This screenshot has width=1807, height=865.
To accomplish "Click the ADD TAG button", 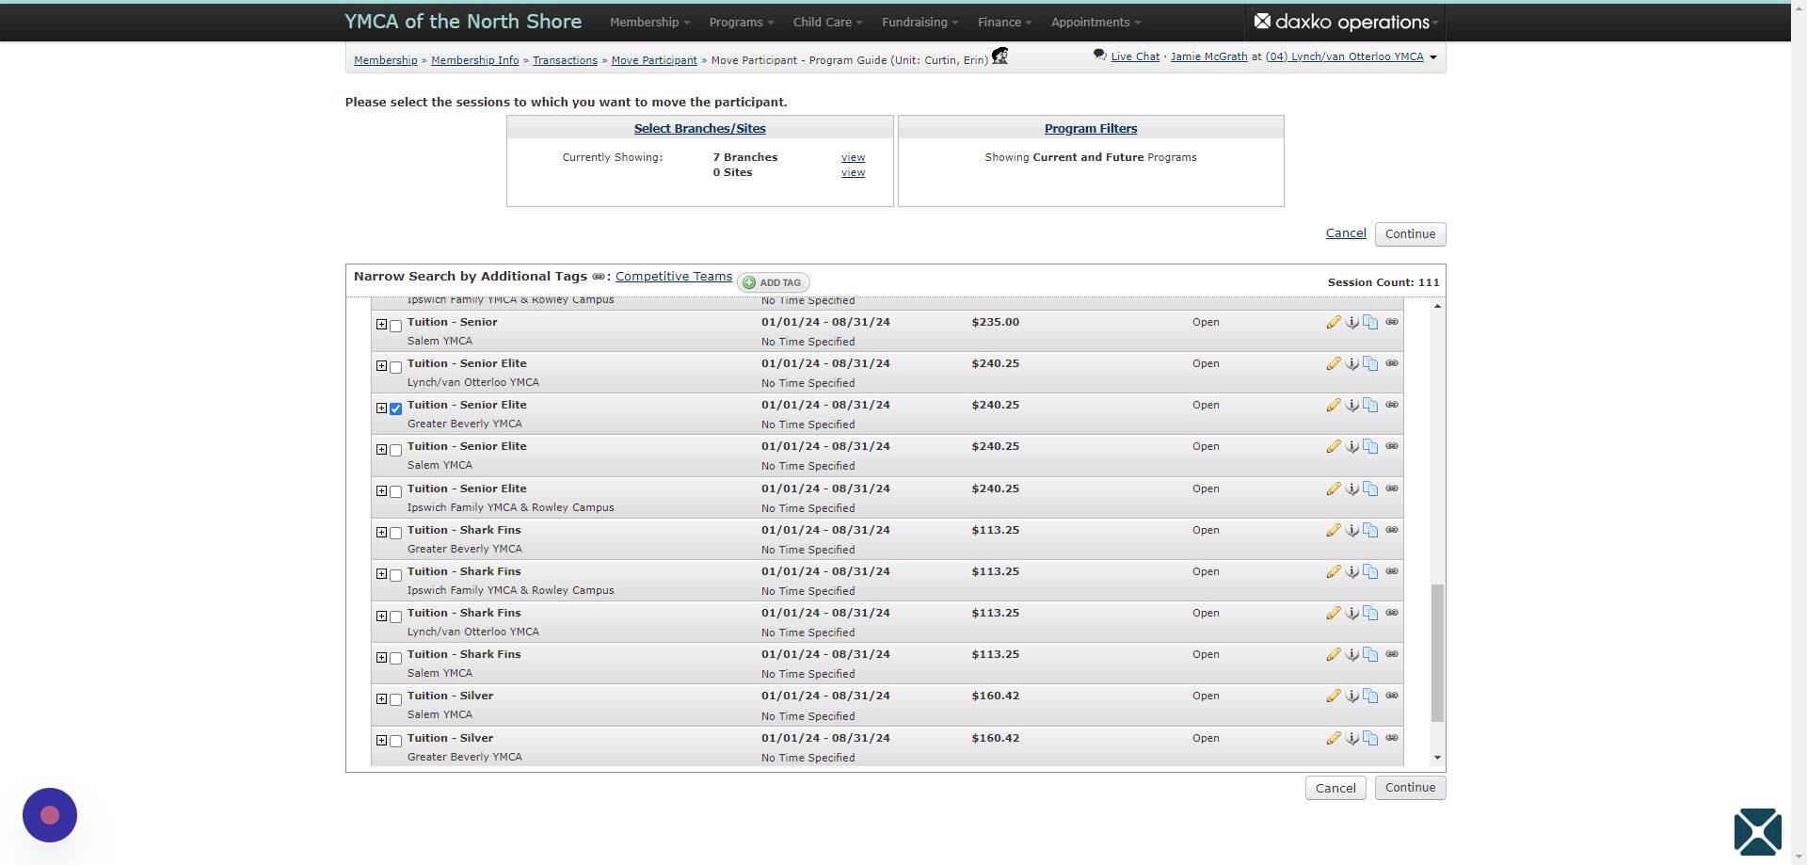I will point(773,282).
